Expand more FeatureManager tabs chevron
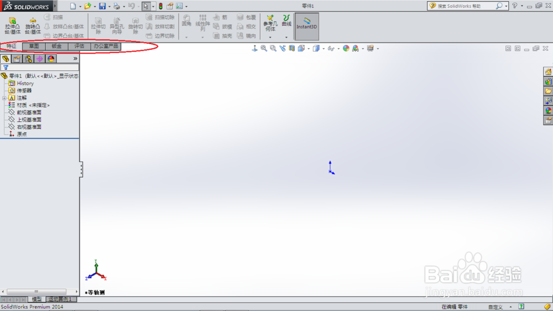 click(75, 59)
